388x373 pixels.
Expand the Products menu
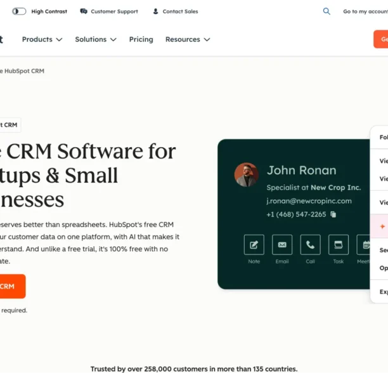tap(42, 39)
